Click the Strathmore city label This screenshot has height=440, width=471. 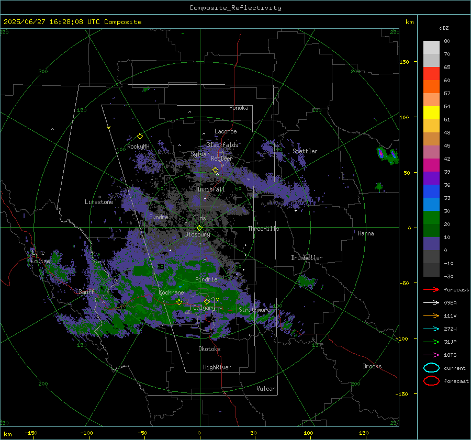pyautogui.click(x=254, y=310)
